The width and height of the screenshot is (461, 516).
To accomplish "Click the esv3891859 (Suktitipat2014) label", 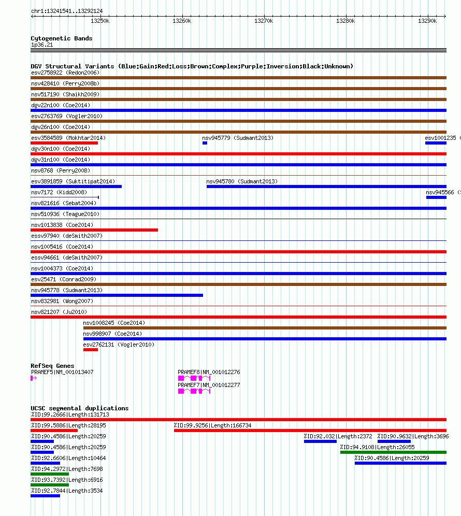I will pos(73,181).
